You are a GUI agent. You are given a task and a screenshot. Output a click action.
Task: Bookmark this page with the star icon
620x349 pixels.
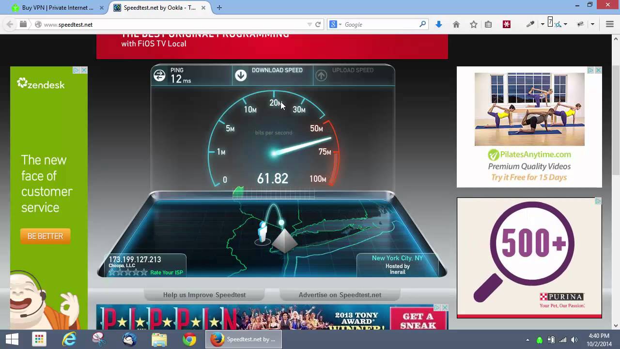click(474, 24)
